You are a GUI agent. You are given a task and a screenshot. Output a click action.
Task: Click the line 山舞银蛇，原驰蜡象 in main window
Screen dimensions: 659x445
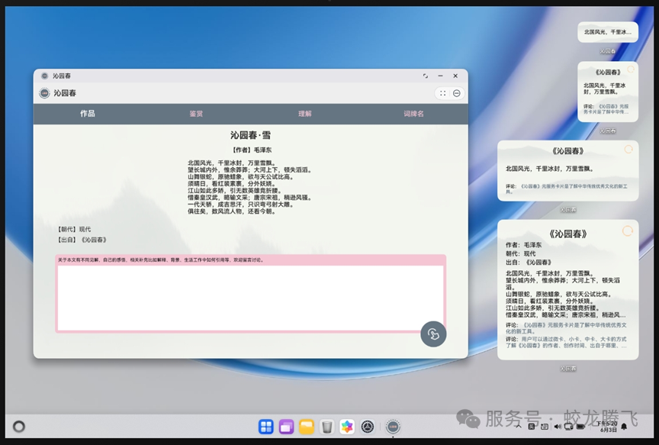point(240,176)
